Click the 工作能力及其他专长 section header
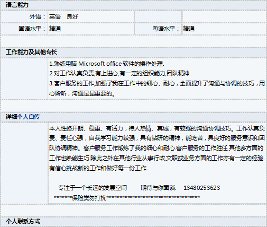Viewport: 267px width, 227px height. (x=31, y=52)
